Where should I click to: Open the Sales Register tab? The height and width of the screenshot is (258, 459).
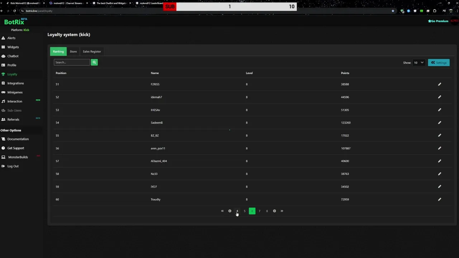92,52
